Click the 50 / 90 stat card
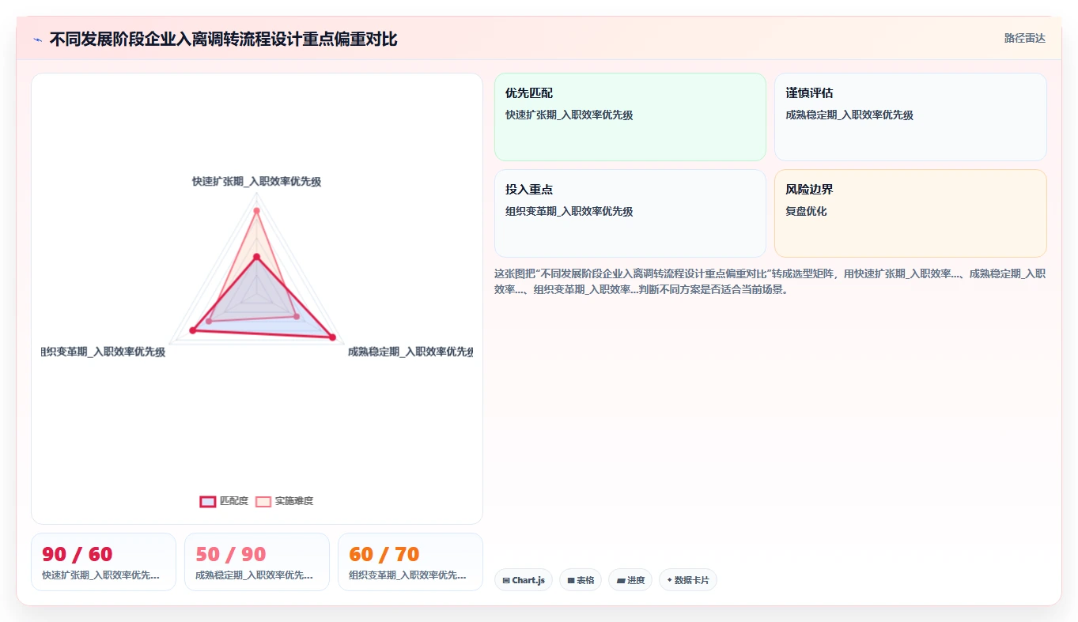This screenshot has width=1078, height=622. [x=257, y=562]
